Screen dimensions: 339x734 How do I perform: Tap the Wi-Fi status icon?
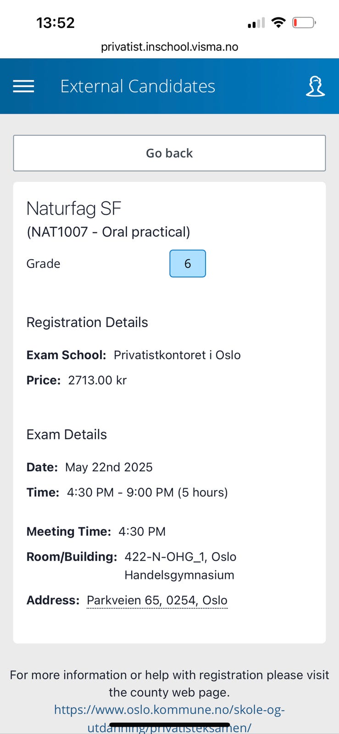click(278, 22)
